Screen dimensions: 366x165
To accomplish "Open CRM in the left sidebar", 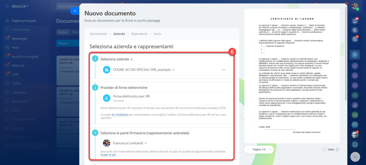I will (15, 74).
